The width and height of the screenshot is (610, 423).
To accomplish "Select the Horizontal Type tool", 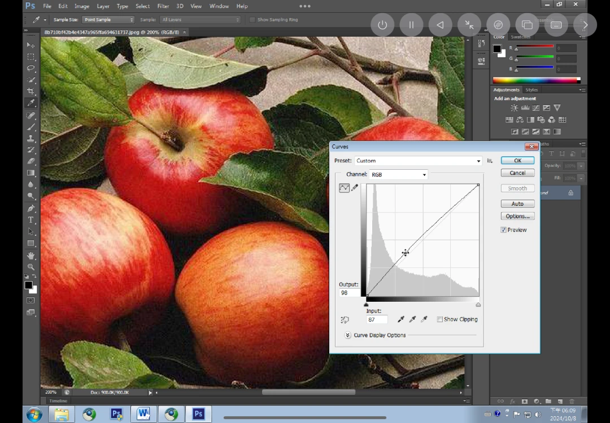I will [31, 220].
